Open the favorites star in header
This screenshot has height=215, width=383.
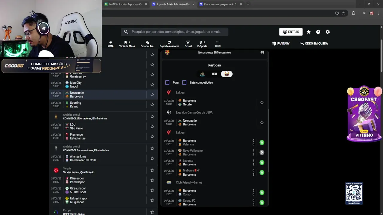[x=308, y=32]
